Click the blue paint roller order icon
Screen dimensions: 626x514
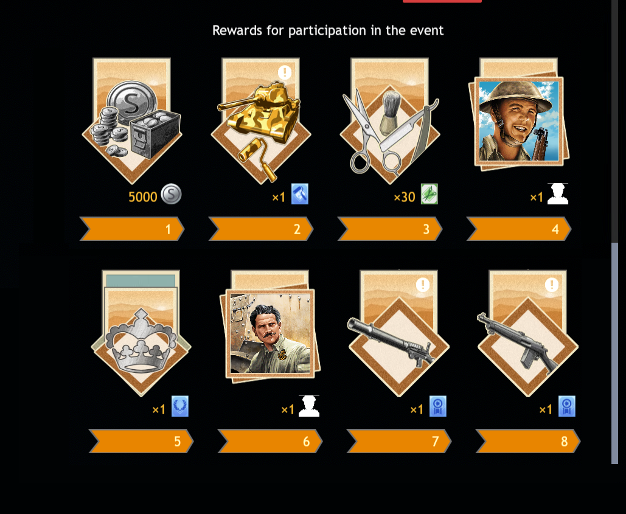[300, 194]
